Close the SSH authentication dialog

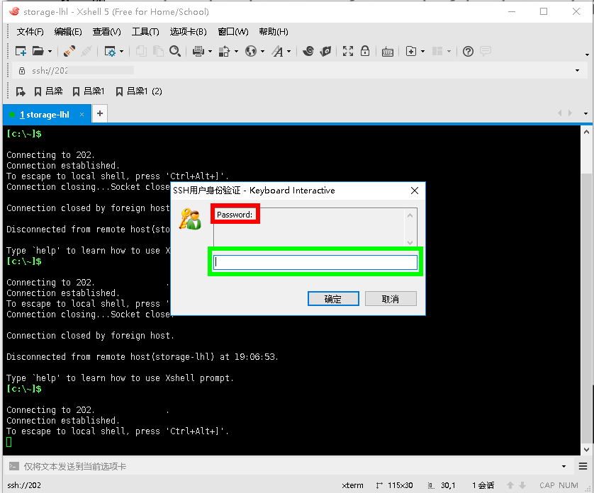415,191
